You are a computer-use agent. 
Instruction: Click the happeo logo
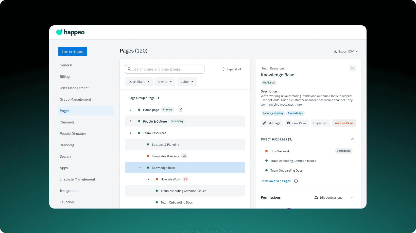[71, 32]
